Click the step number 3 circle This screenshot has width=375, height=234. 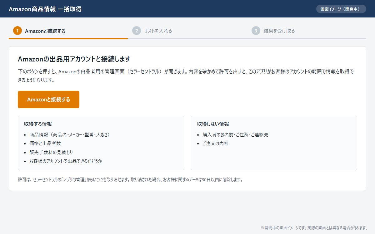[x=256, y=31]
